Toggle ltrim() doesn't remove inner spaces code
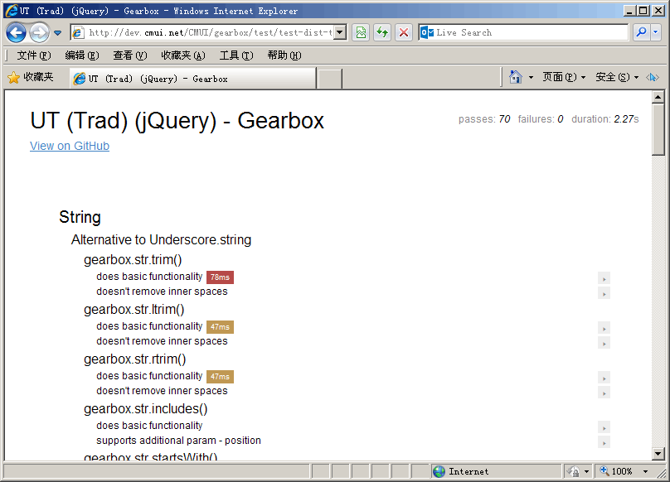This screenshot has height=482, width=670. pos(162,341)
